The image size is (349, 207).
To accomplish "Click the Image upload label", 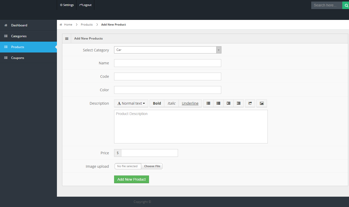I will [97, 166].
